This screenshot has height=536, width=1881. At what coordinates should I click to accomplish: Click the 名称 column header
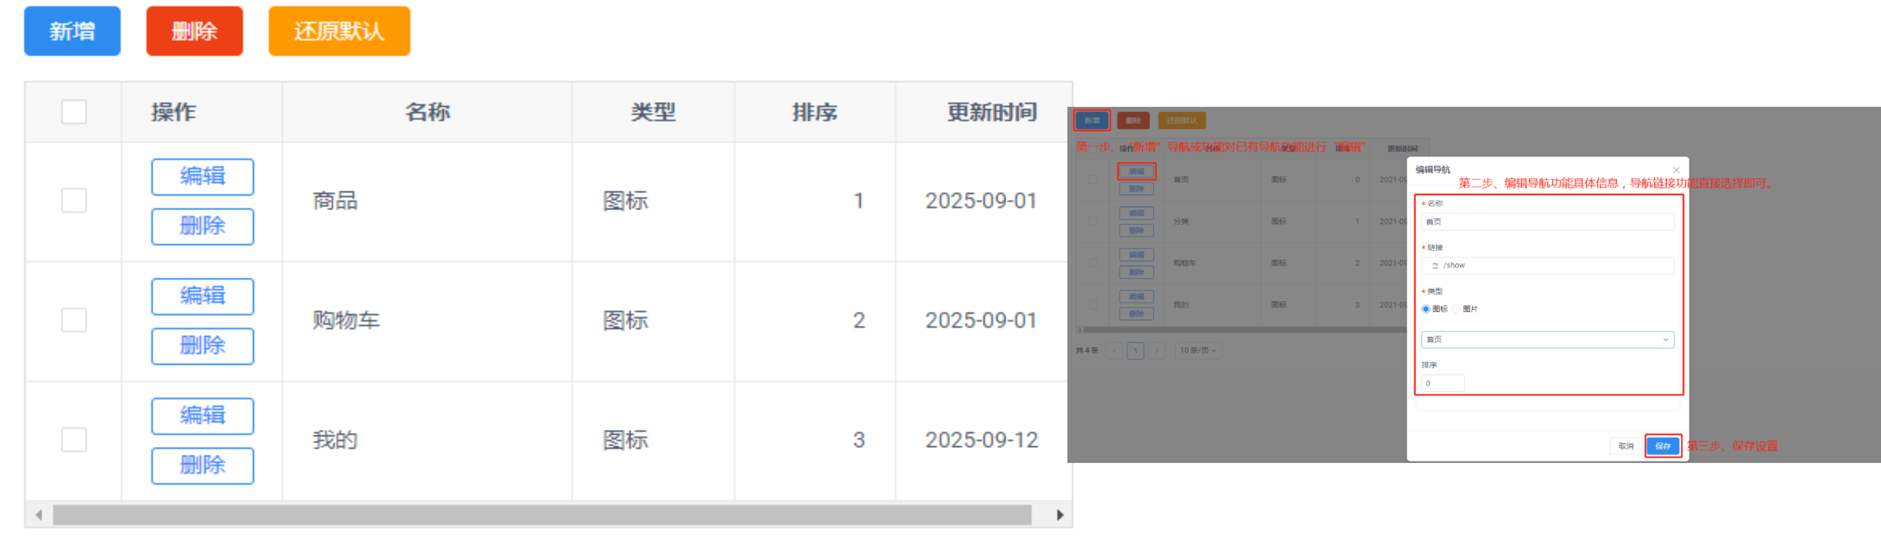[427, 112]
